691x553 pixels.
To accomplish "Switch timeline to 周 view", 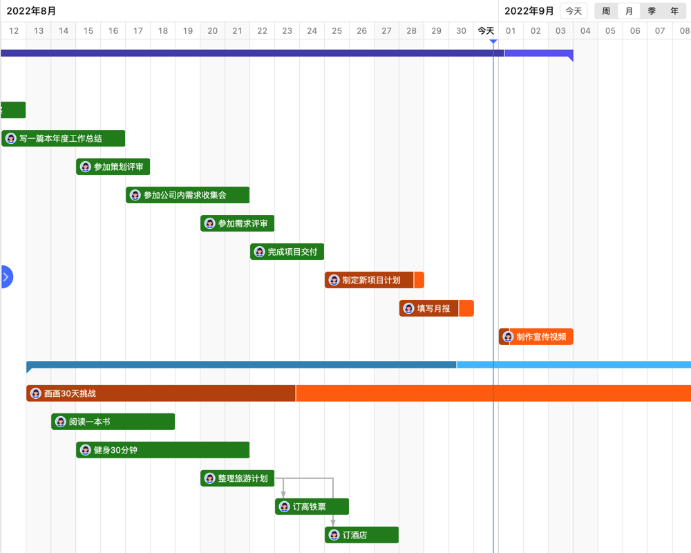I will tap(606, 11).
